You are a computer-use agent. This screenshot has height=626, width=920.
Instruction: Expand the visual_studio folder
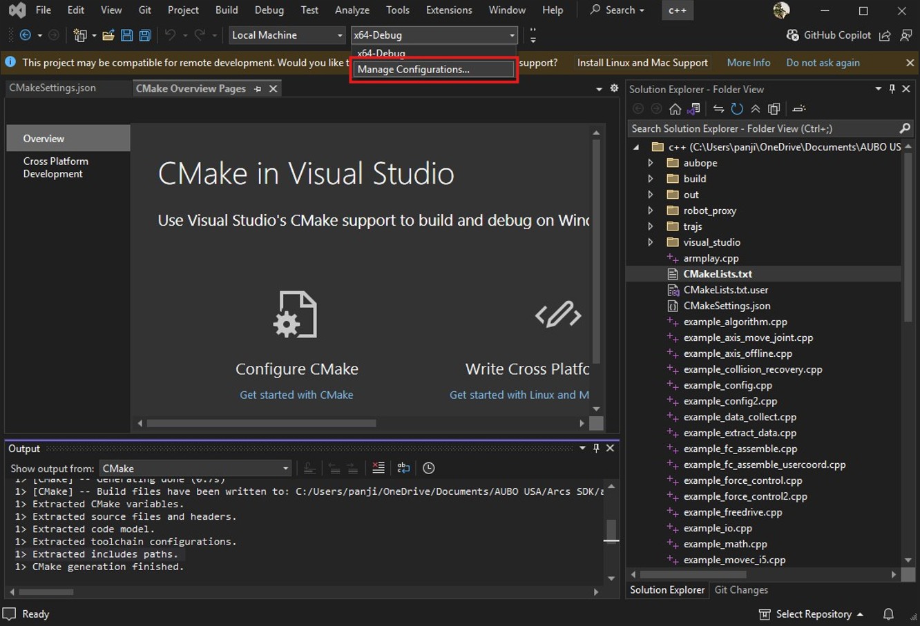[651, 242]
